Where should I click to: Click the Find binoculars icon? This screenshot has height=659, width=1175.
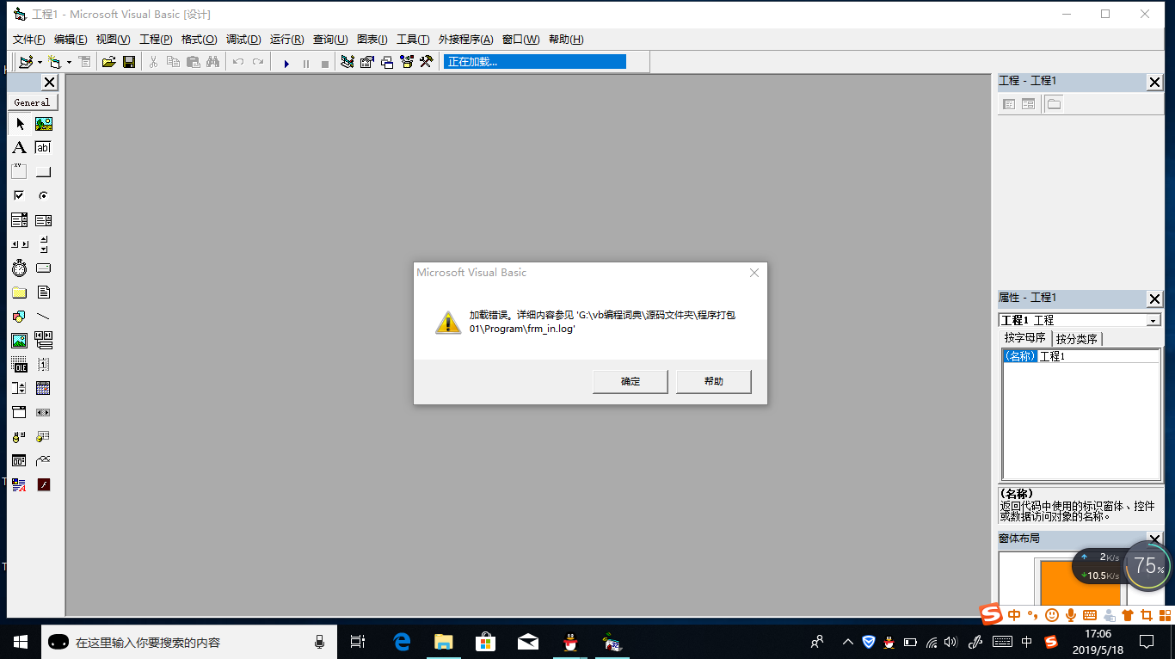[x=212, y=62]
